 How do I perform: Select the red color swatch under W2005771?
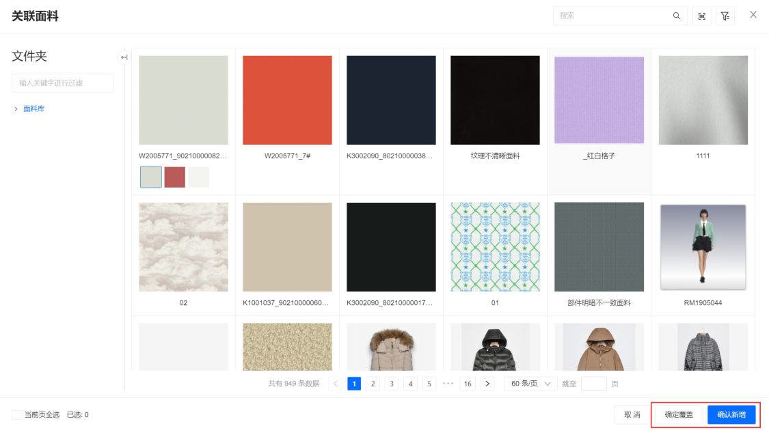click(x=175, y=177)
